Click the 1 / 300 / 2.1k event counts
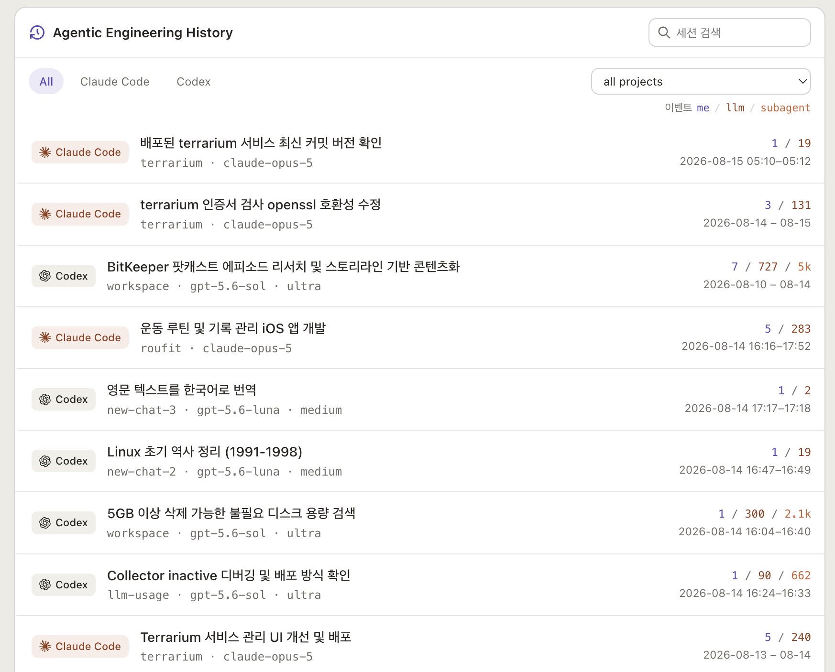This screenshot has height=672, width=835. point(764,514)
